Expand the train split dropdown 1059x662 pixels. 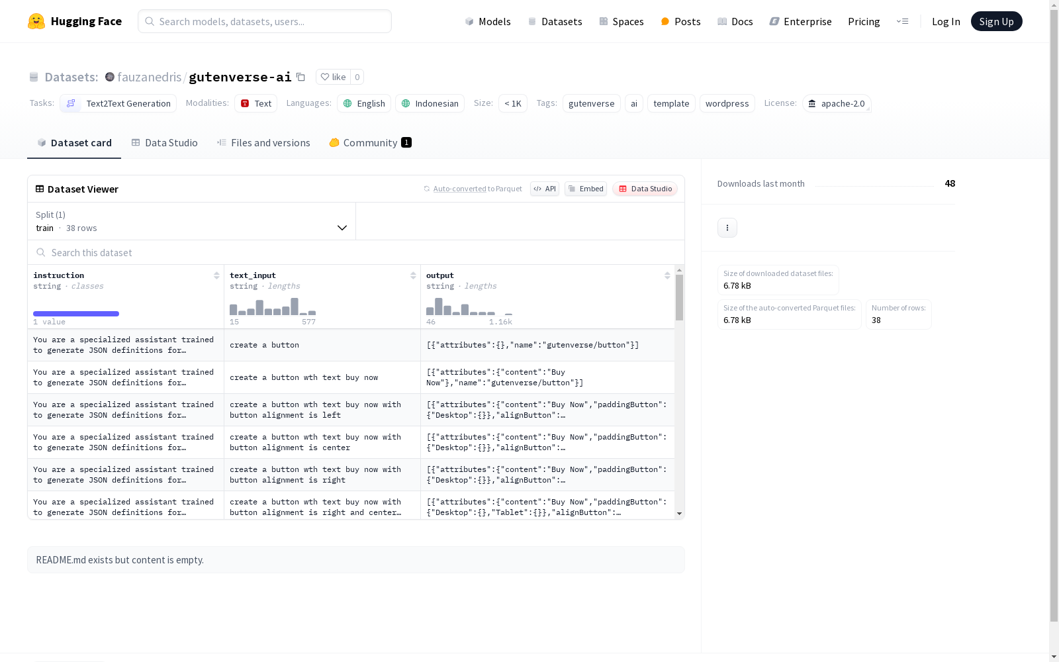[192, 221]
